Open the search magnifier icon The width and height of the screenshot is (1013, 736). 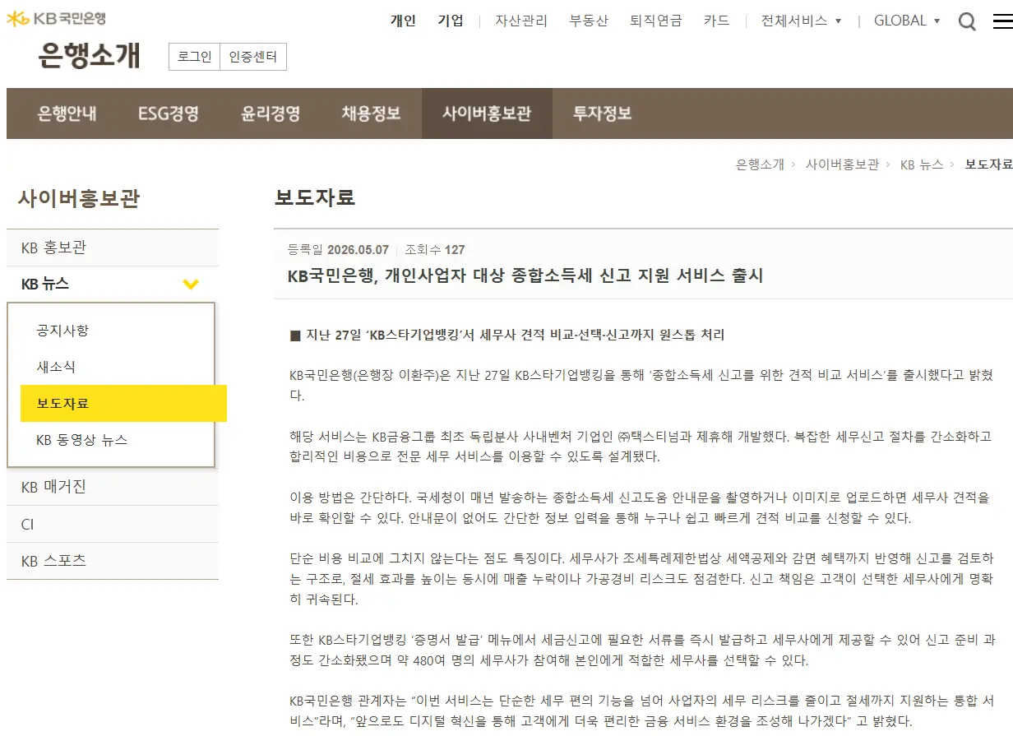pos(967,22)
